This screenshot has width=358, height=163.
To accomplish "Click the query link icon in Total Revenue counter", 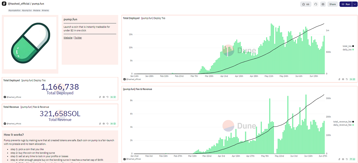I will pos(100,124).
